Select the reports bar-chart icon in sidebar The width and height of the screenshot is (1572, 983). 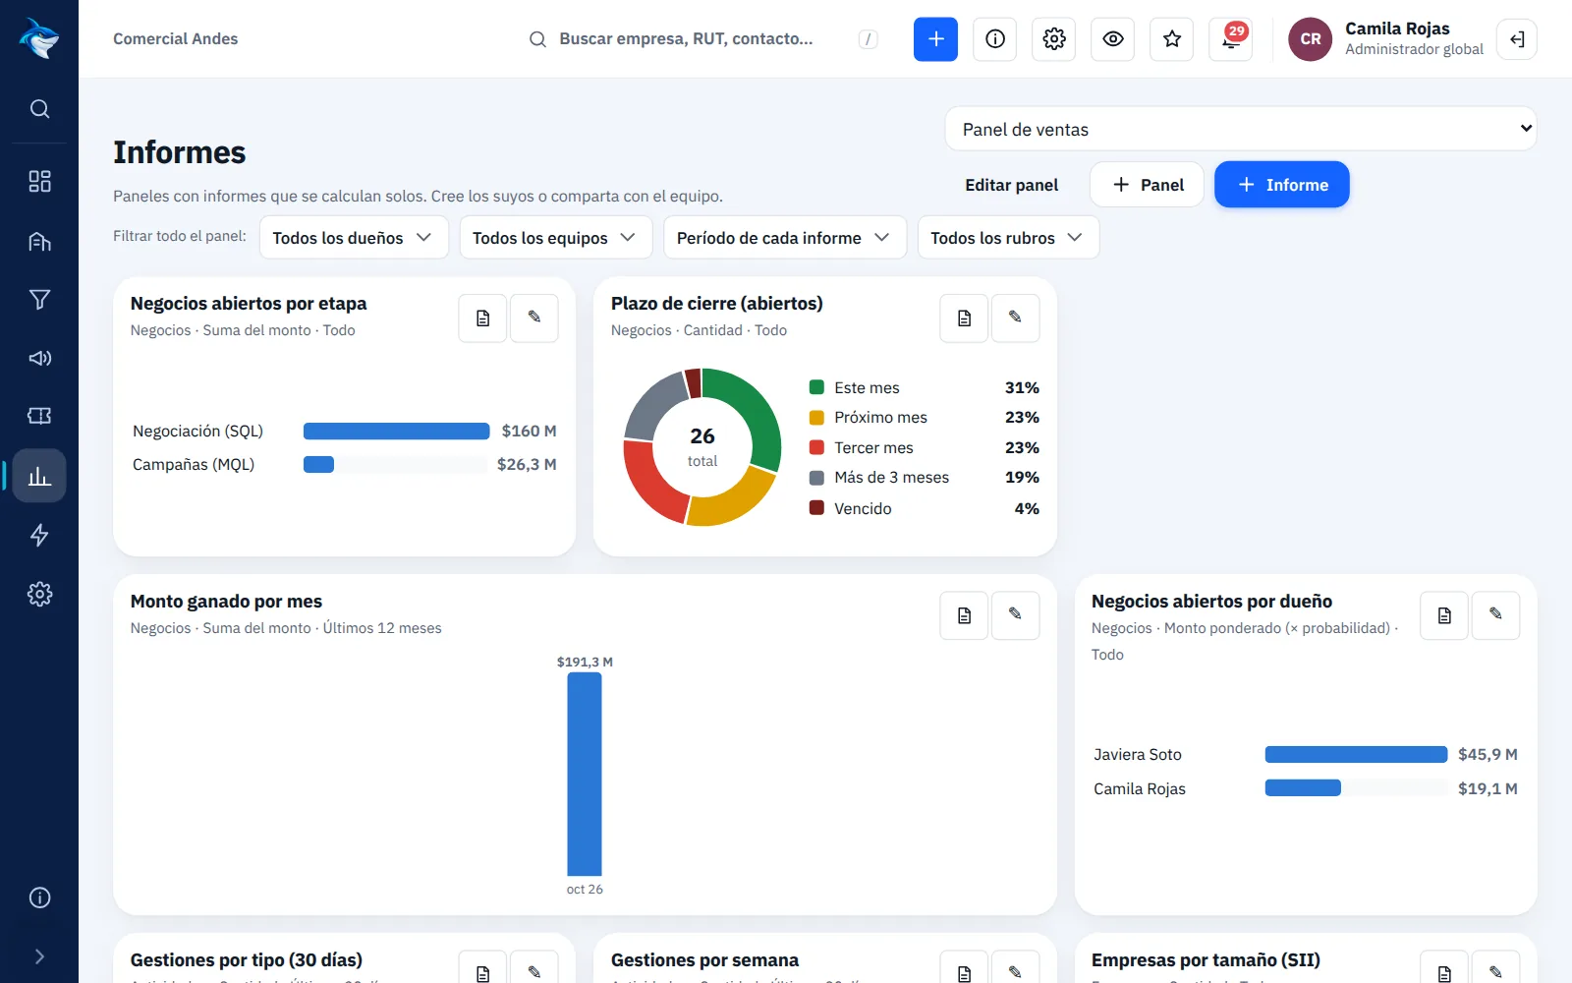(39, 476)
